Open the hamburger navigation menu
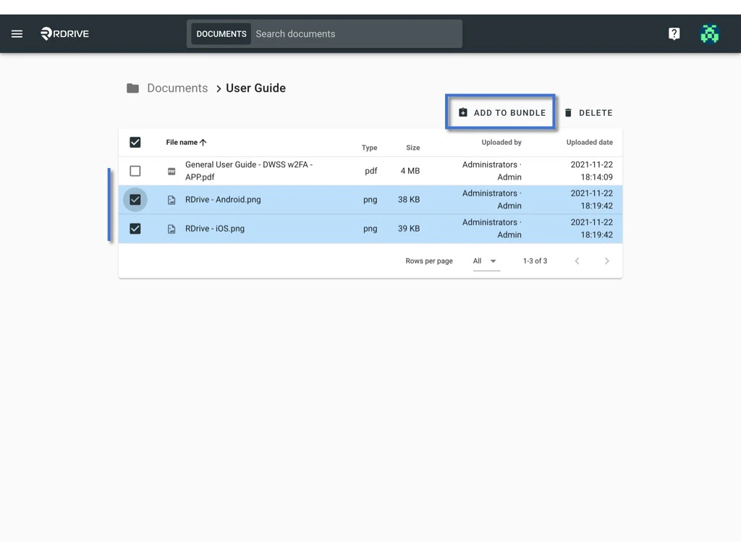The height and width of the screenshot is (556, 741). coord(17,33)
